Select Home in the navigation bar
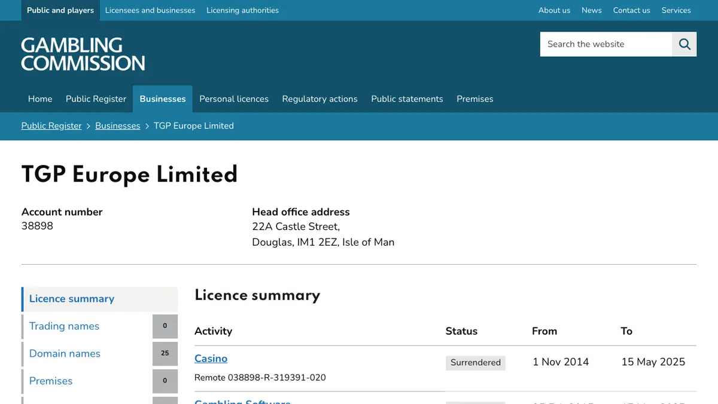 pos(40,99)
